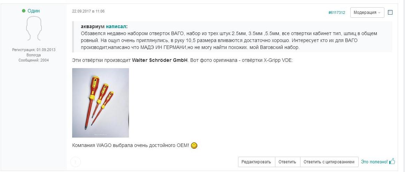This screenshot has height=172, width=405.
Task: Click the yellow smiley emoji in the post
Action: click(x=194, y=146)
